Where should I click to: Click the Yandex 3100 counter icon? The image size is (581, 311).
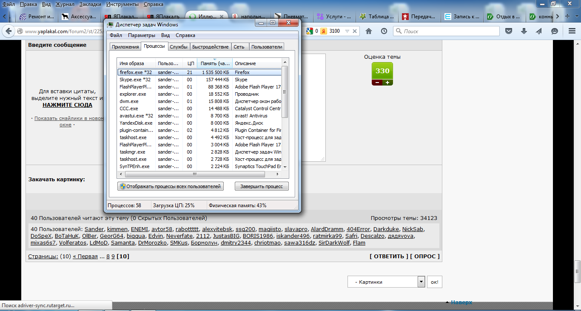pyautogui.click(x=330, y=31)
